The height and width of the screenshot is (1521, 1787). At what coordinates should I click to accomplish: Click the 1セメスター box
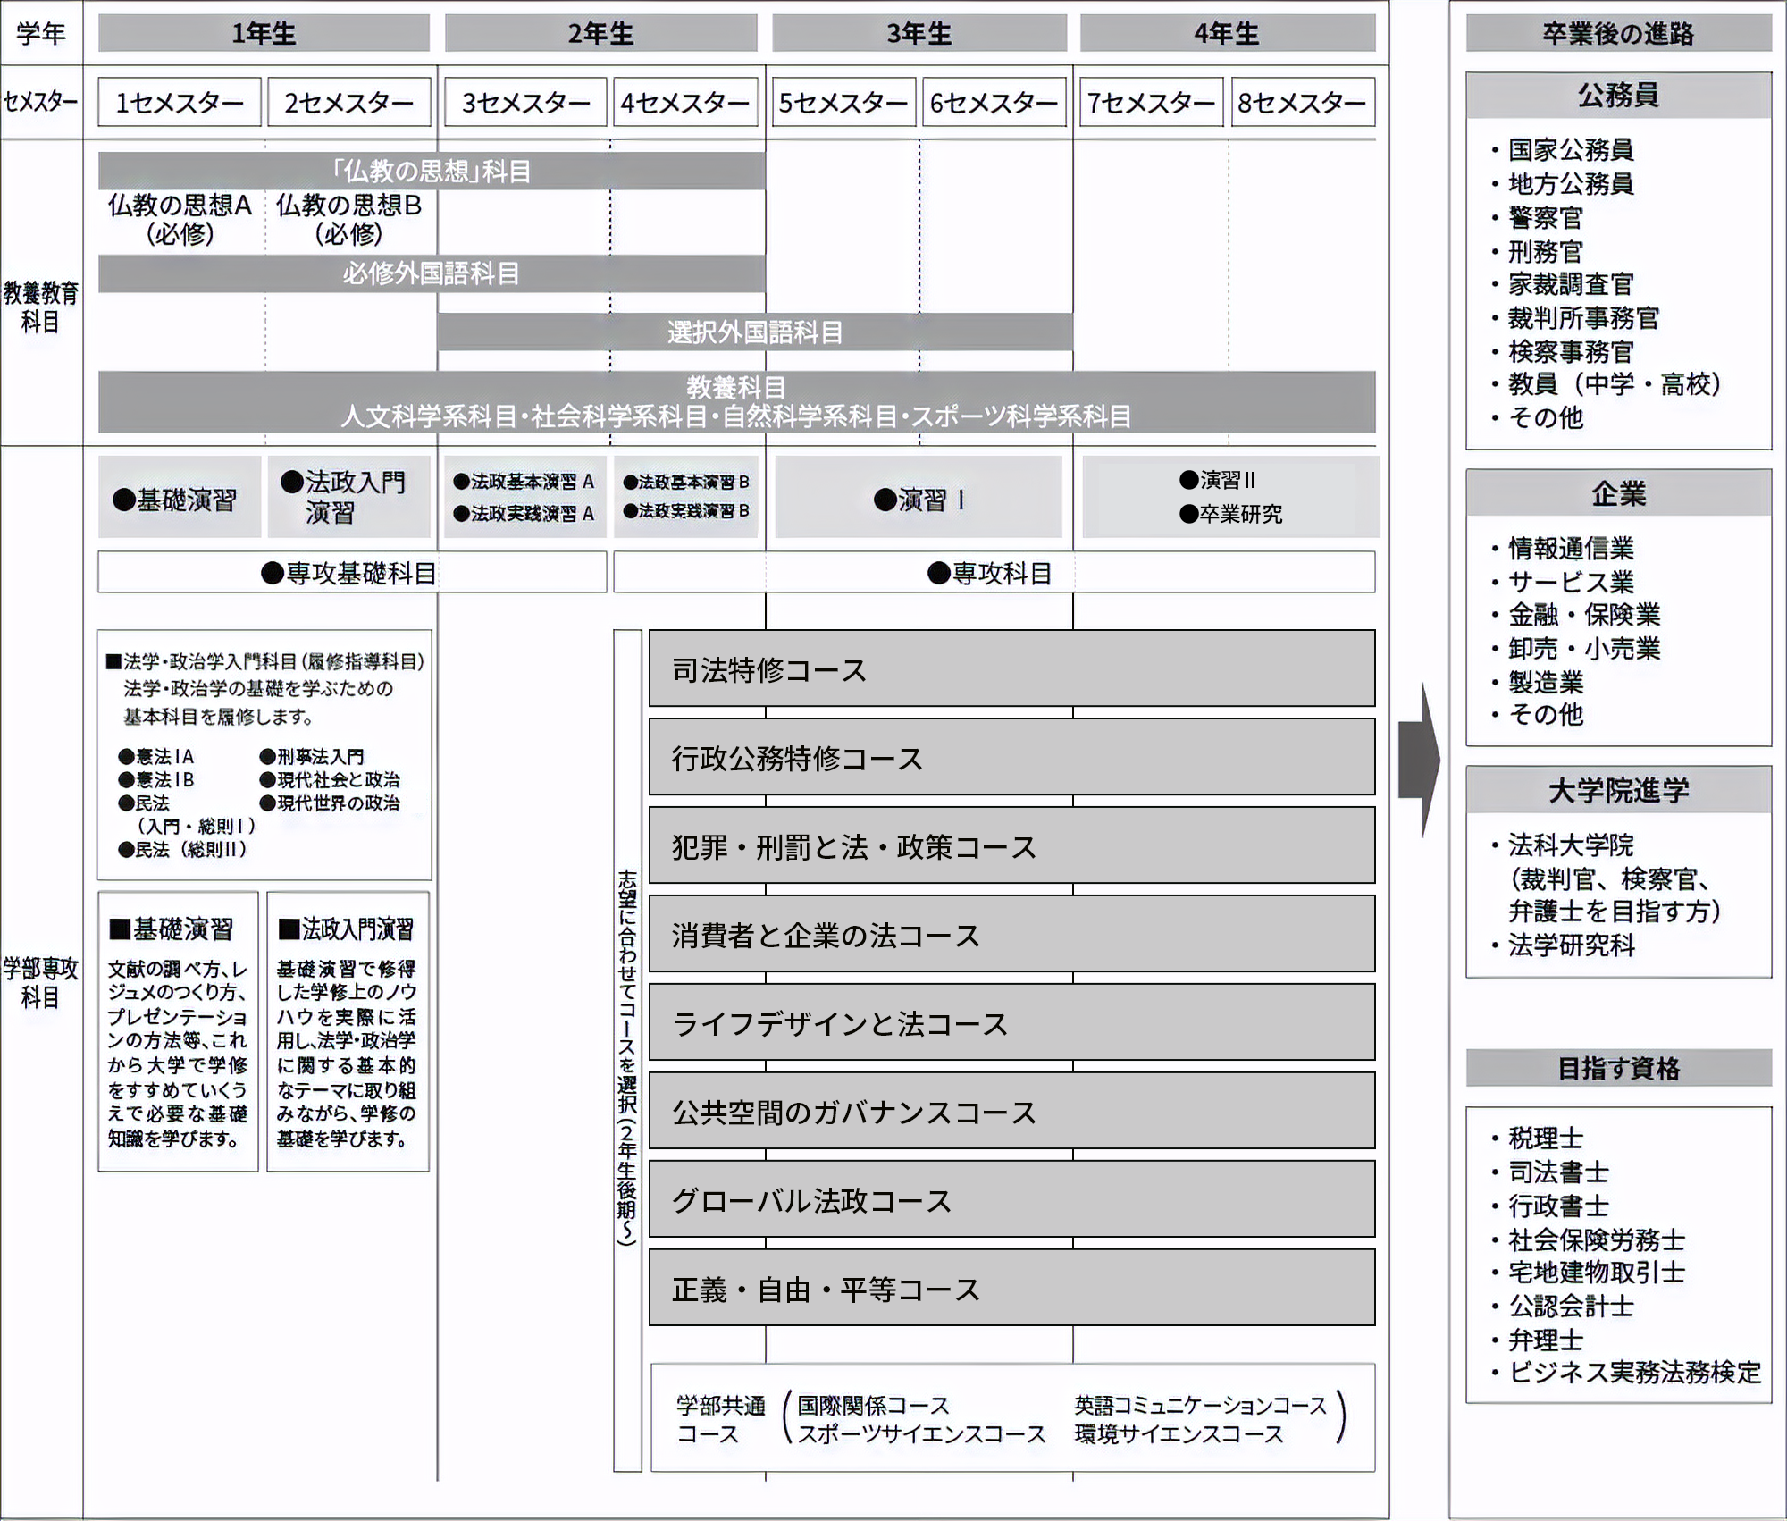pos(180,103)
